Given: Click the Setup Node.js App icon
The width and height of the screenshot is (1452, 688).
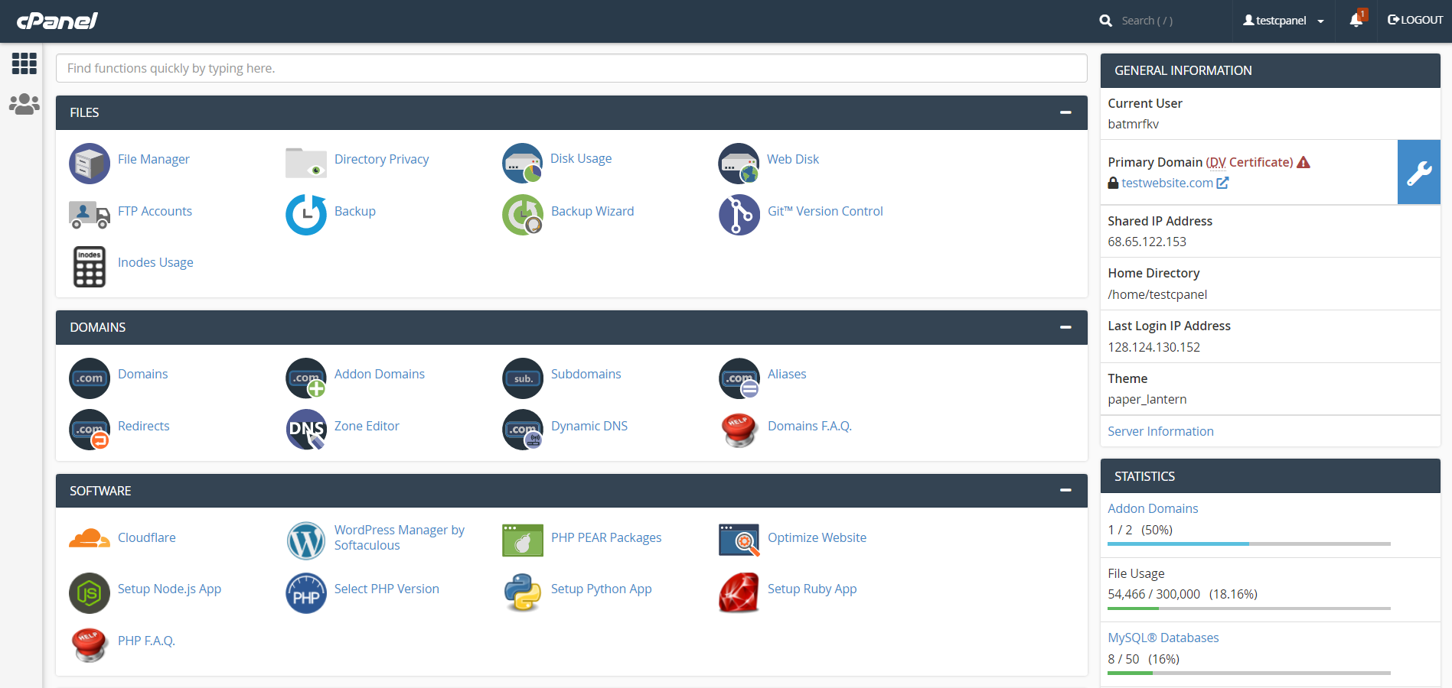Looking at the screenshot, I should (90, 592).
